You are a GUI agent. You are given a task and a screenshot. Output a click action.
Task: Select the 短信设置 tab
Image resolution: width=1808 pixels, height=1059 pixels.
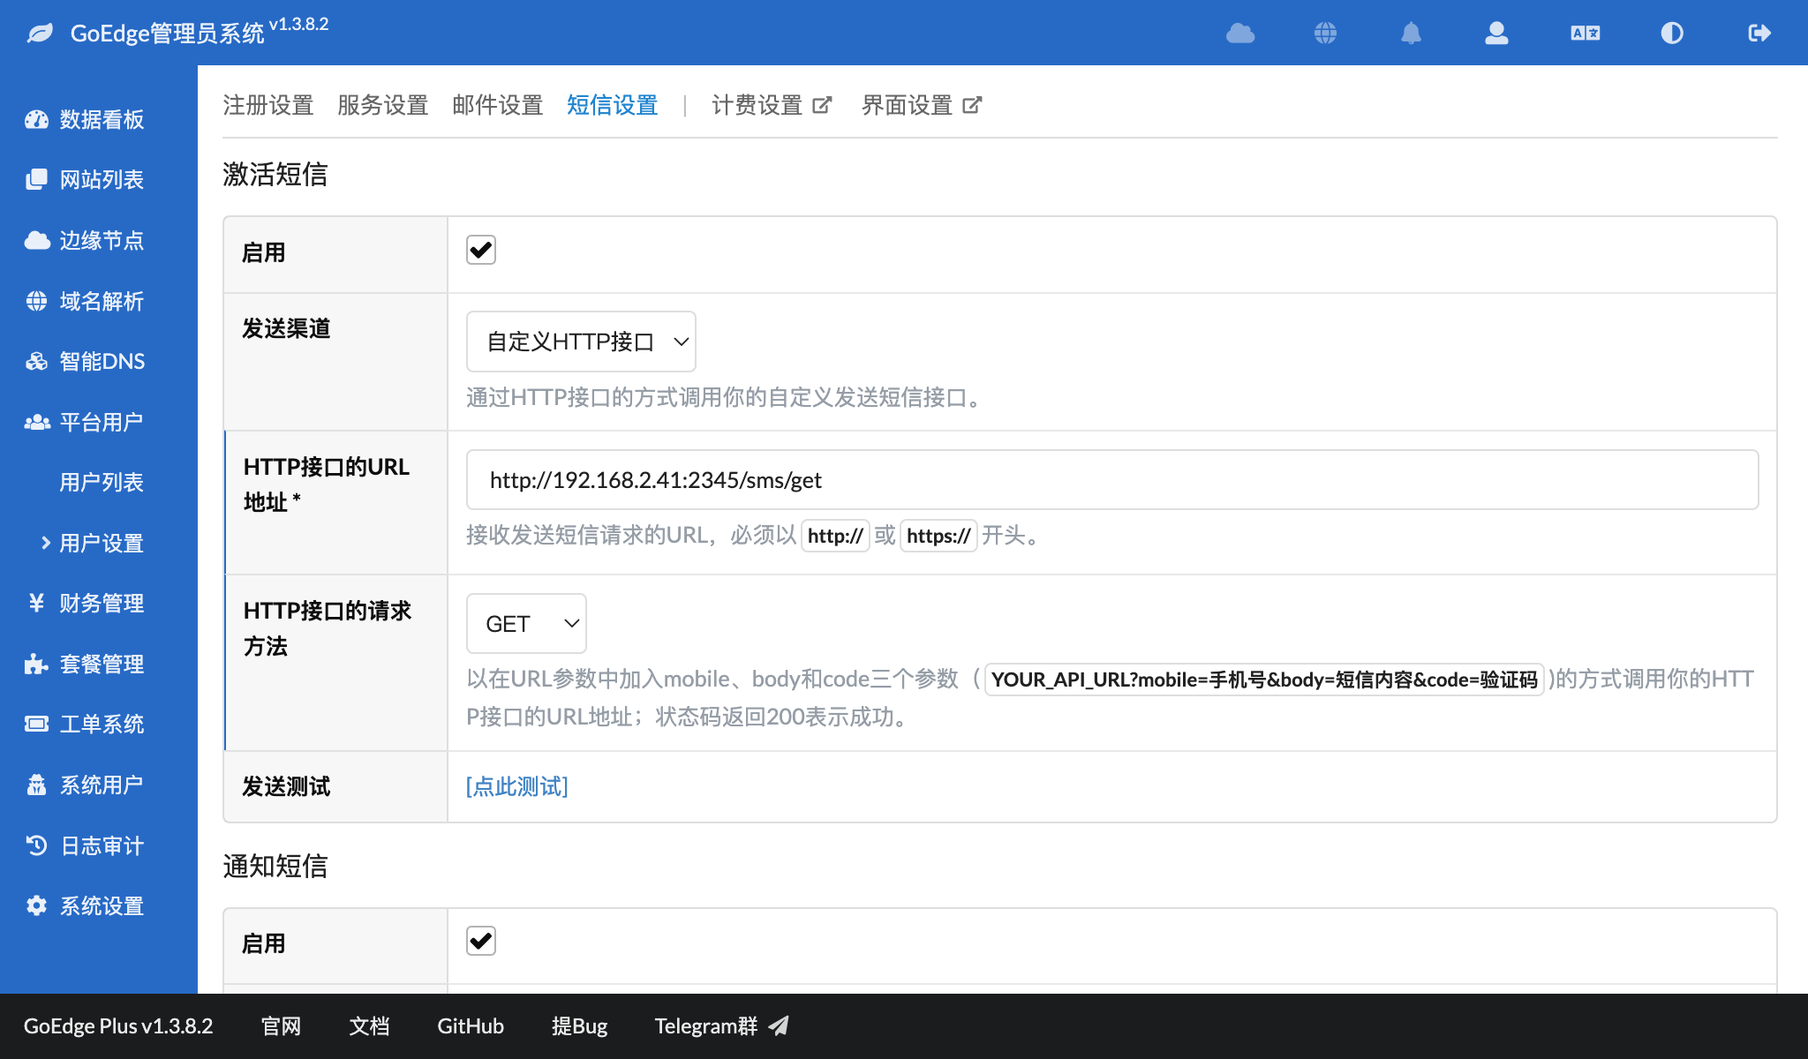tap(613, 105)
